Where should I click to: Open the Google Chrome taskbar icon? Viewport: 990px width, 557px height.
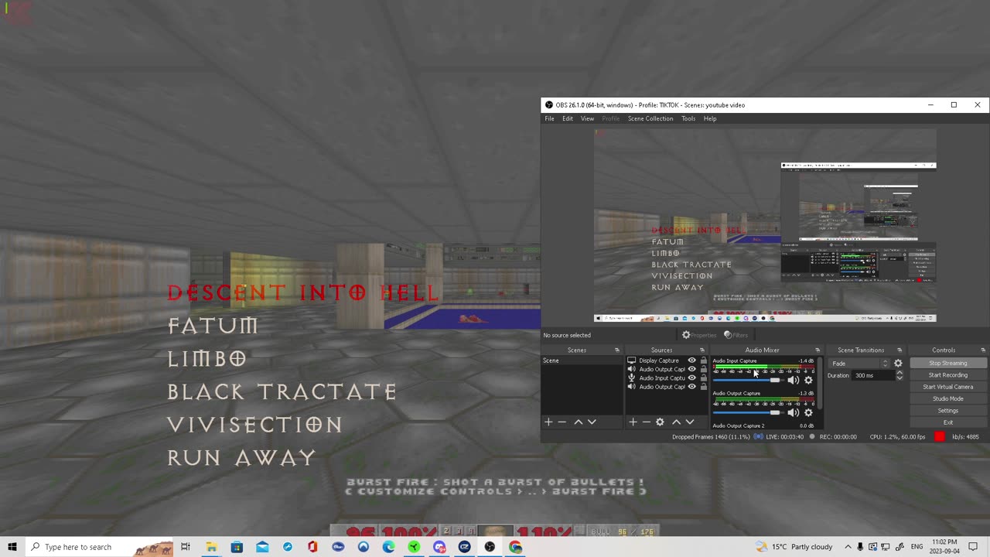click(x=515, y=547)
